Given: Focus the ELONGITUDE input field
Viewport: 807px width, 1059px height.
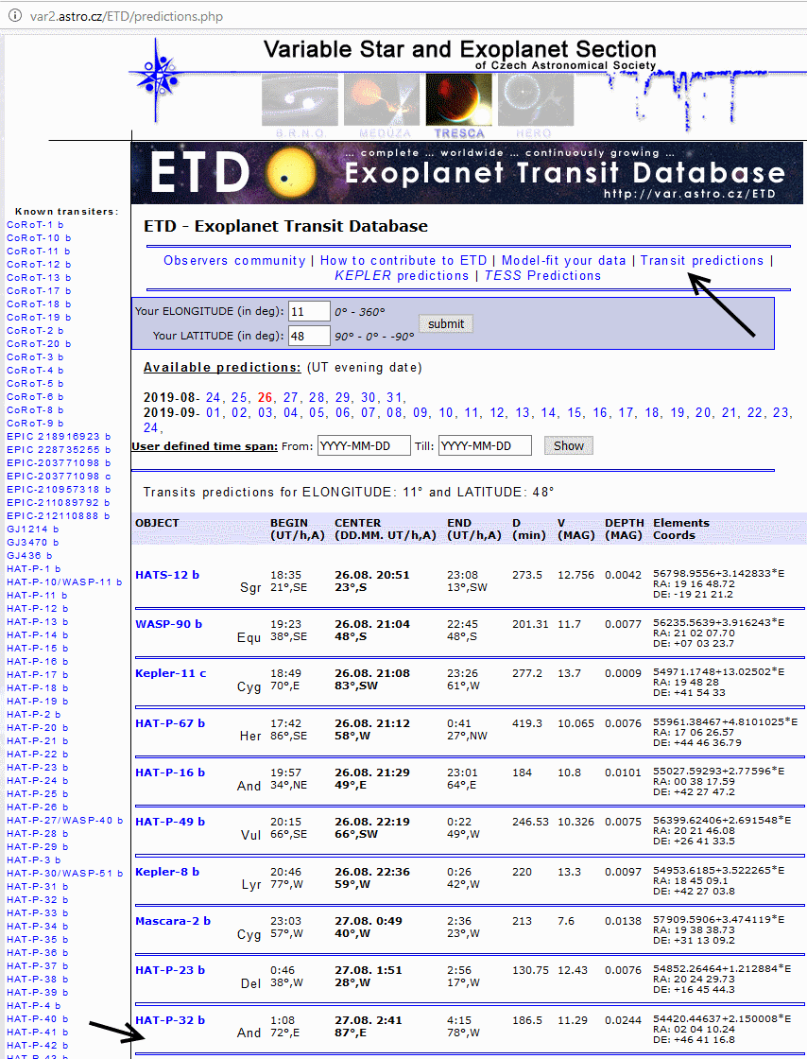Looking at the screenshot, I should point(309,311).
